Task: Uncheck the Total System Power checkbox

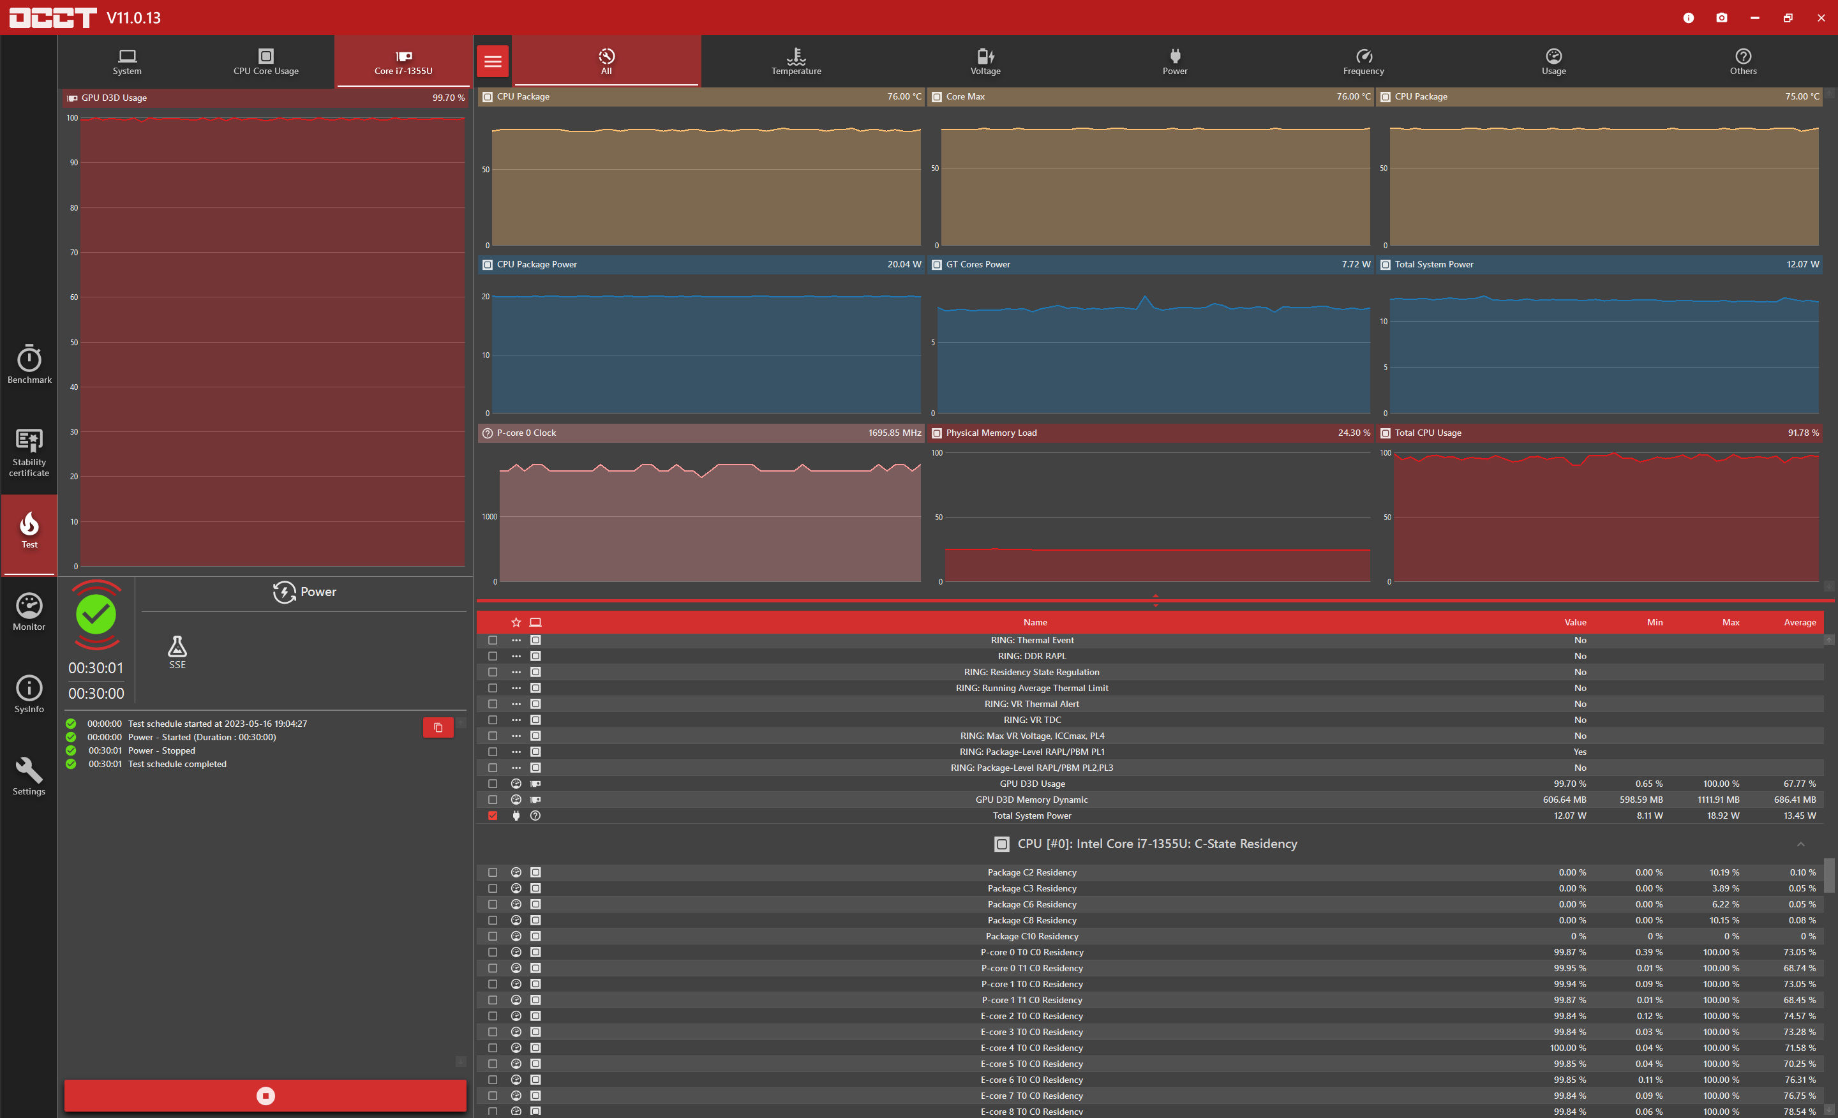Action: (x=493, y=816)
